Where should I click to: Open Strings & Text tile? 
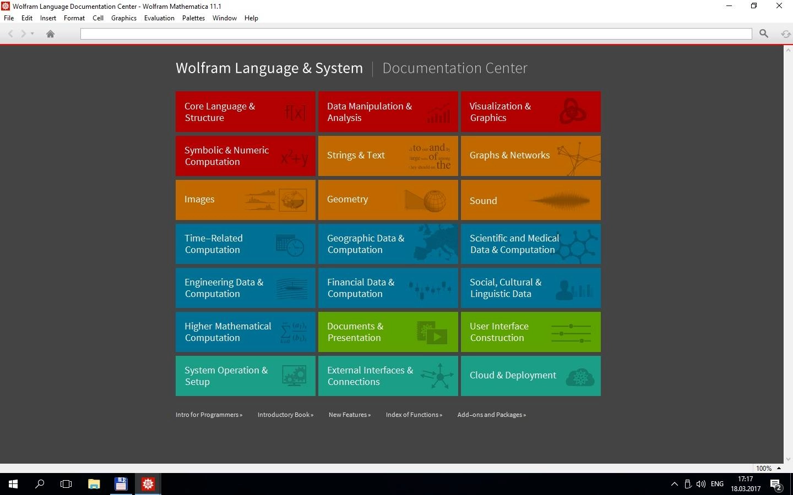(x=388, y=156)
